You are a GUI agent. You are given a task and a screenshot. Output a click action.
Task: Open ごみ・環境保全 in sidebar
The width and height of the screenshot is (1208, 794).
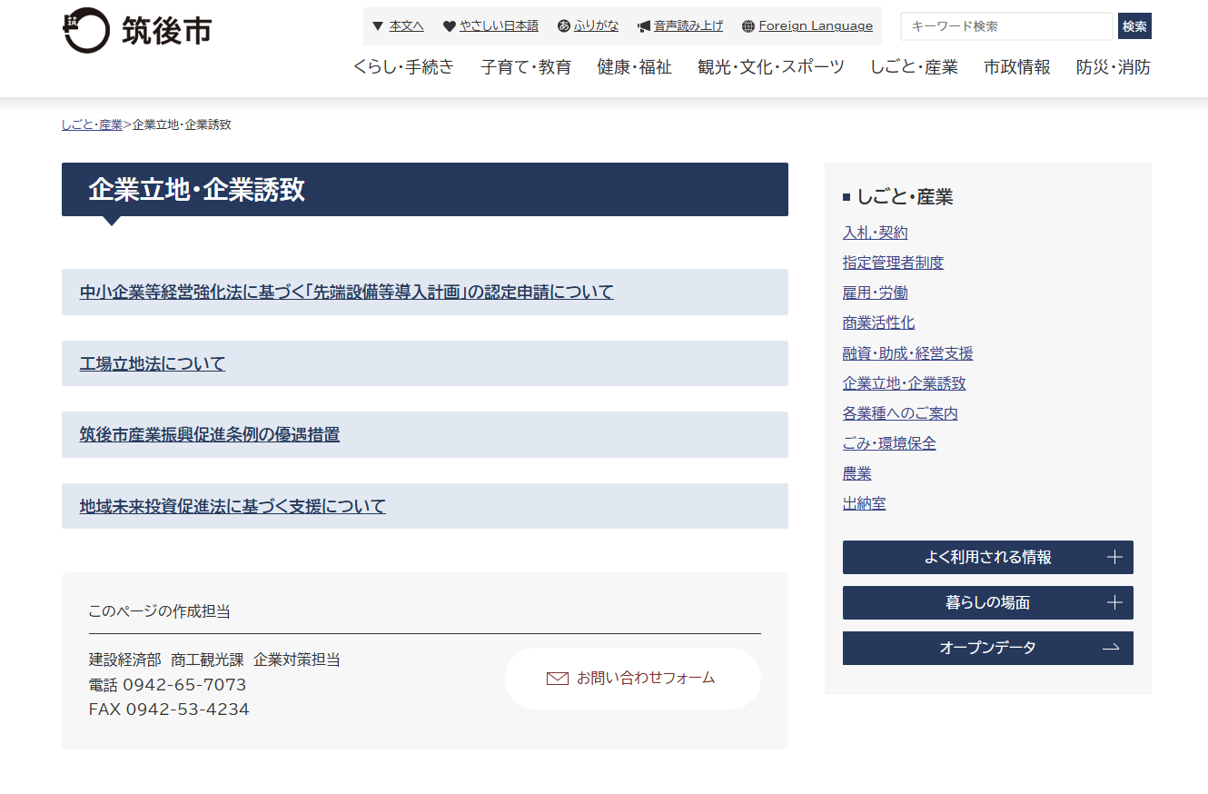tap(889, 443)
